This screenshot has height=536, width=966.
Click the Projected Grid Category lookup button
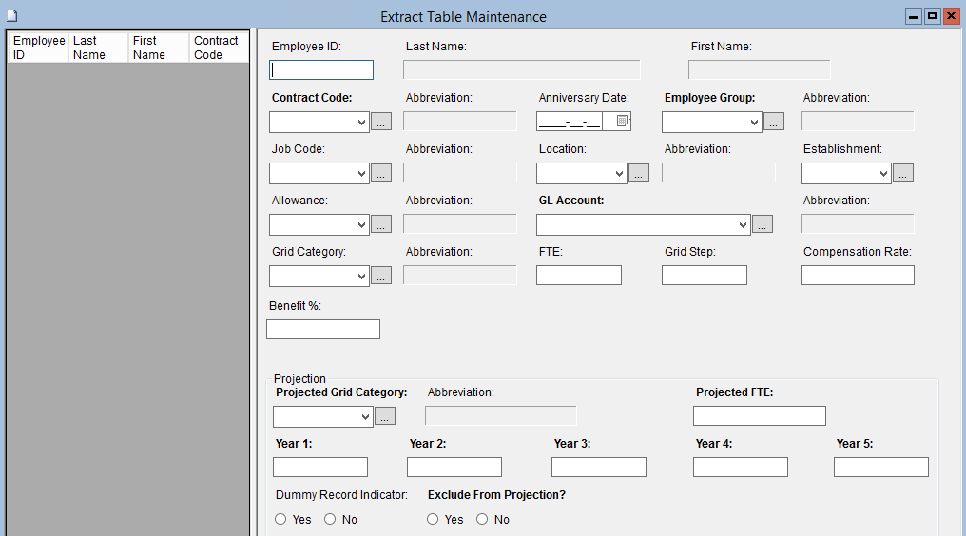click(385, 416)
